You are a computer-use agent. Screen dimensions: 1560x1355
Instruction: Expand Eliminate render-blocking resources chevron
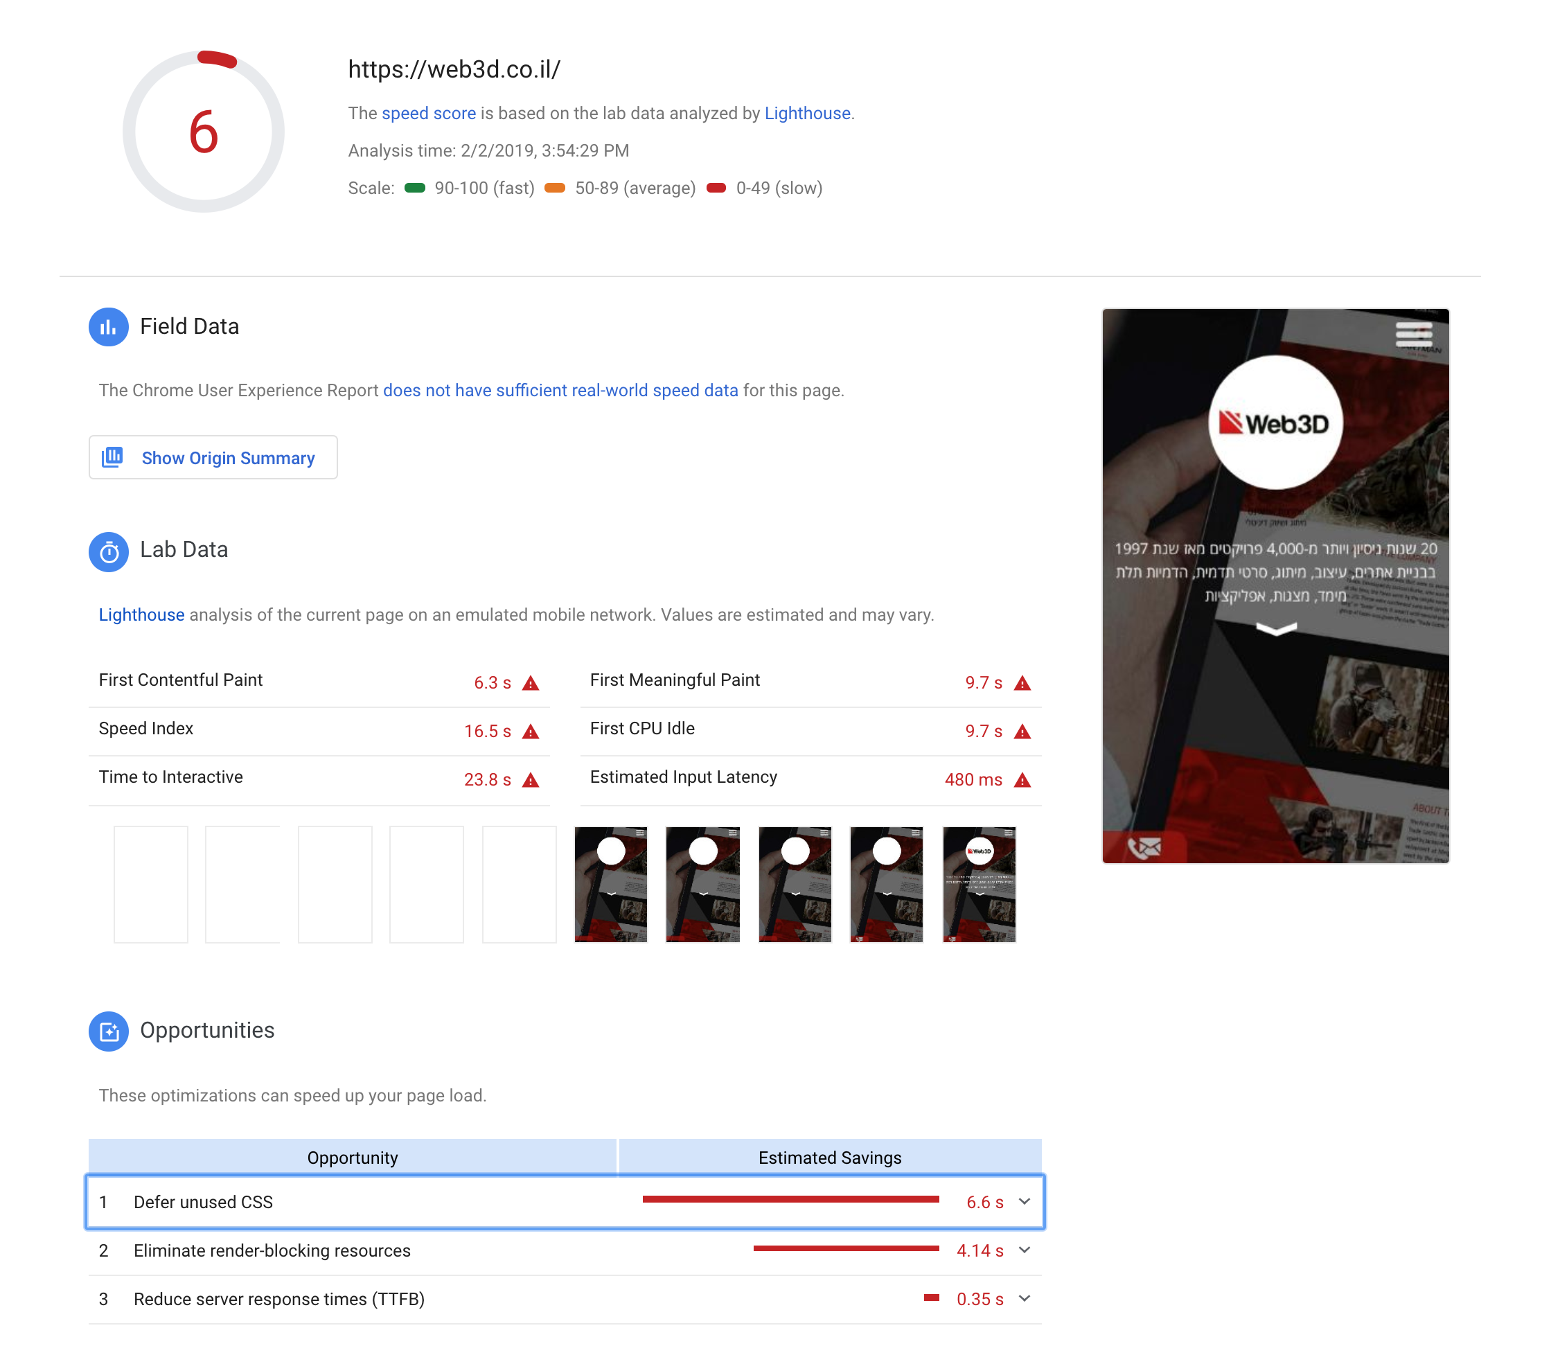[1025, 1250]
